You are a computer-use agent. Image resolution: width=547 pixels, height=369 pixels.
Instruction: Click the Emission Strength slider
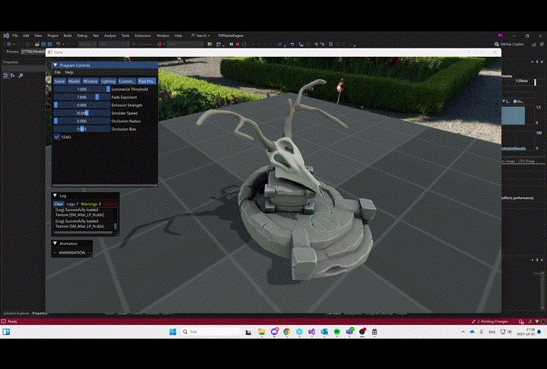pyautogui.click(x=81, y=106)
